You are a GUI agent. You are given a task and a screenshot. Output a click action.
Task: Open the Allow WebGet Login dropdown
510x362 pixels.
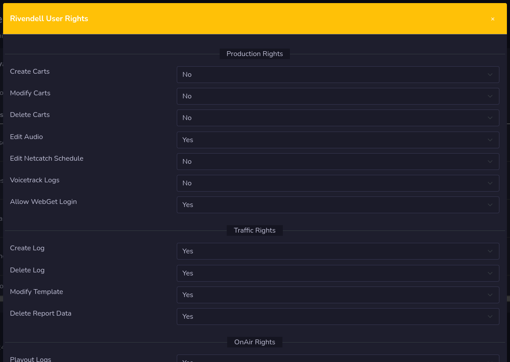[338, 205]
